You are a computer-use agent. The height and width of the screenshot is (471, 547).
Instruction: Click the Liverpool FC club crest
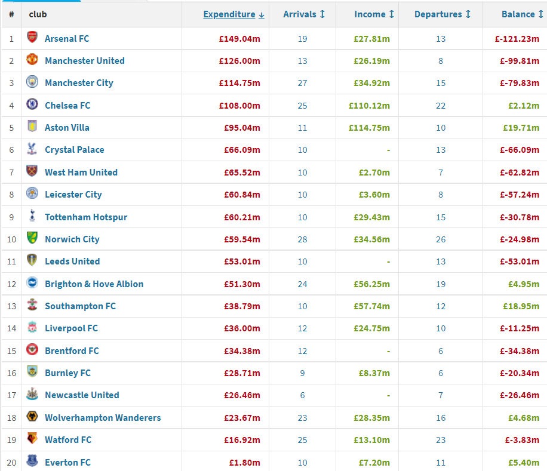[x=32, y=327]
